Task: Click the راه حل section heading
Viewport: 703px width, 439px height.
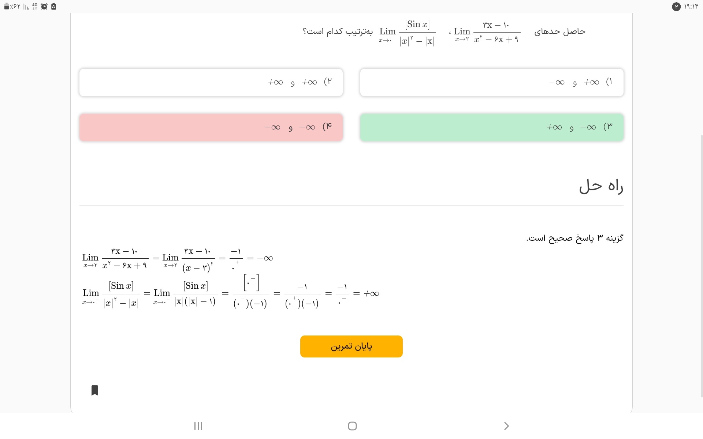Action: 601,186
